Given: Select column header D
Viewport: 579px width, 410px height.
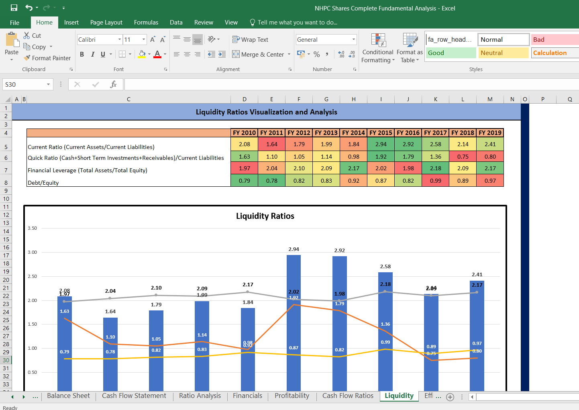Looking at the screenshot, I should coord(244,99).
